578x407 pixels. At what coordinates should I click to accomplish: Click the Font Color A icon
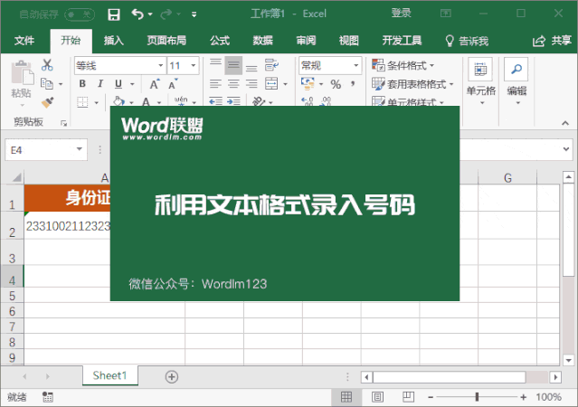(x=146, y=101)
